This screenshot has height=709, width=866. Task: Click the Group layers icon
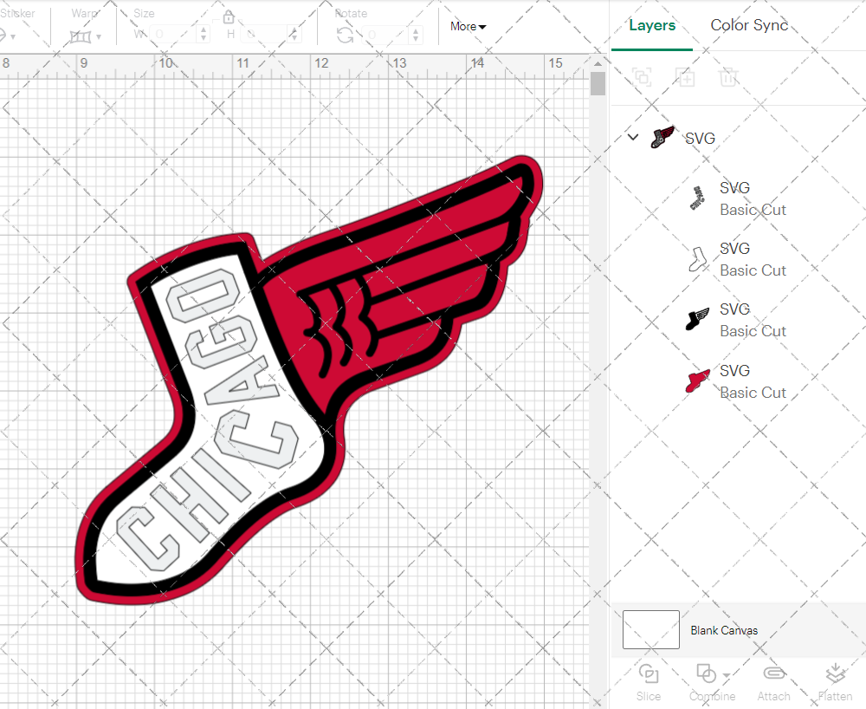pos(642,78)
